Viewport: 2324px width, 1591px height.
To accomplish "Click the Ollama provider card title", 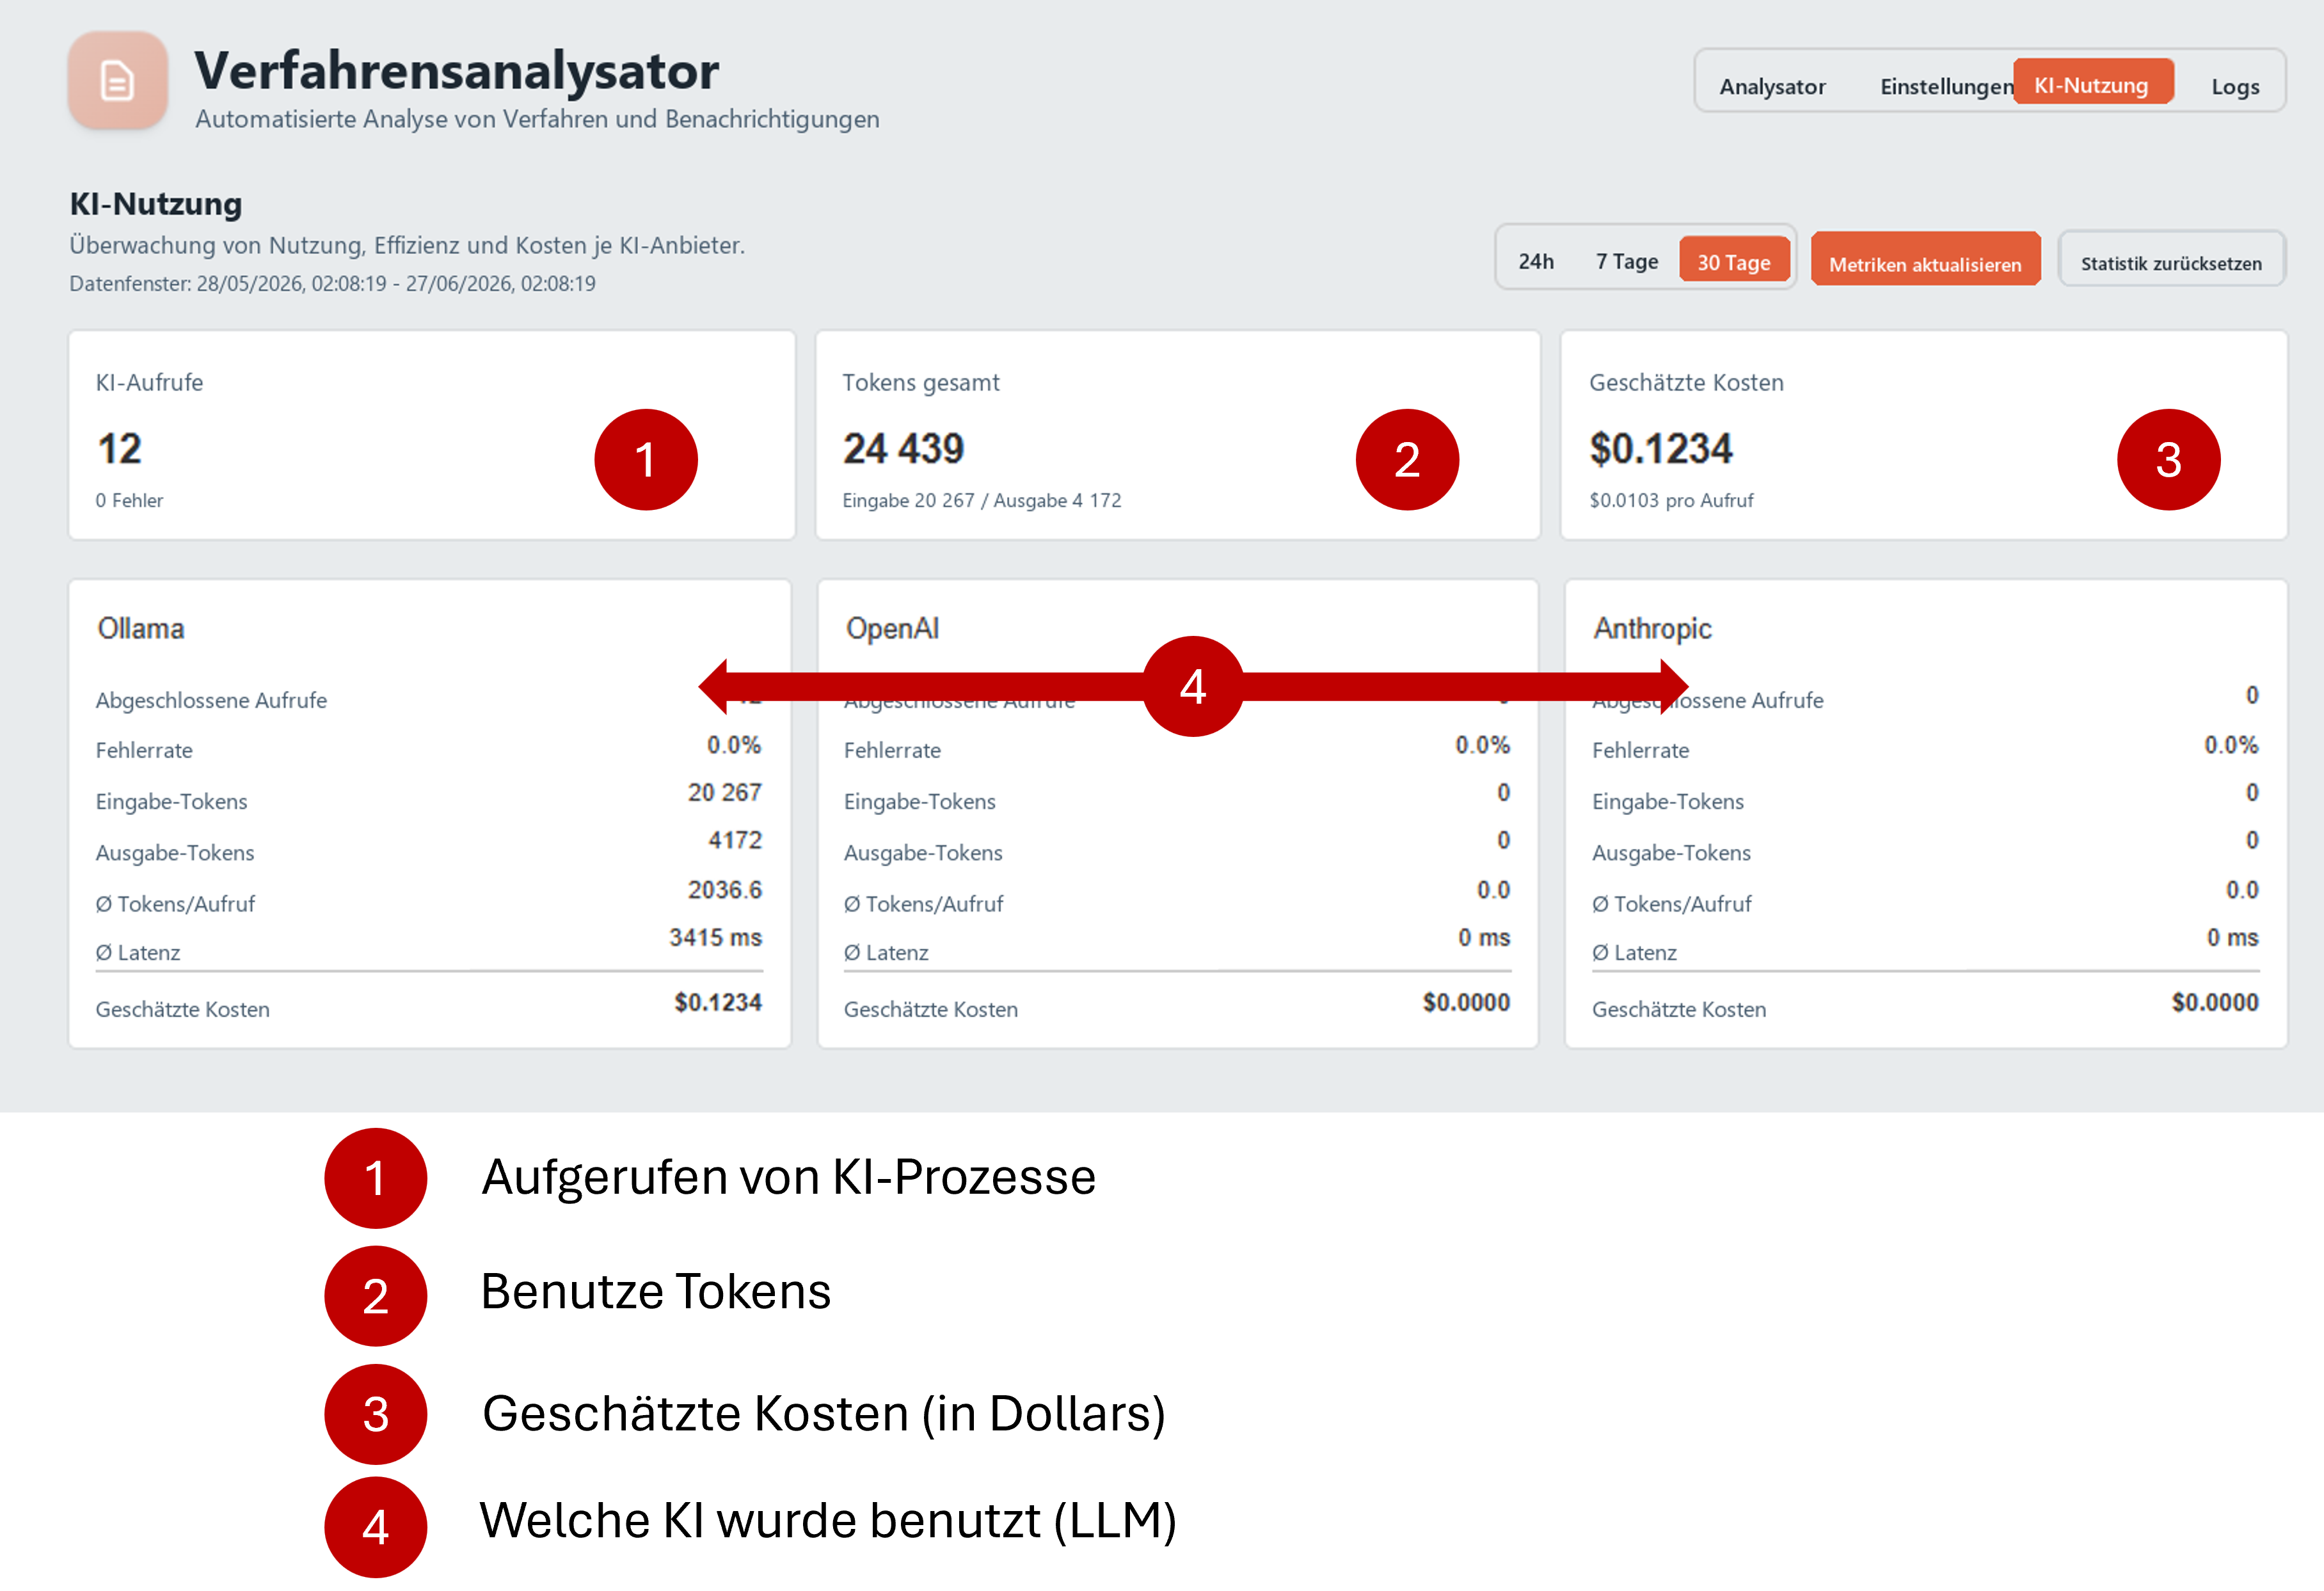I will pyautogui.click(x=141, y=628).
